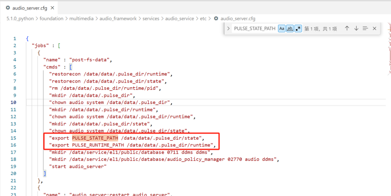Go to previous match with up arrow
Image resolution: width=391 pixels, height=196 pixels.
[x=347, y=29]
